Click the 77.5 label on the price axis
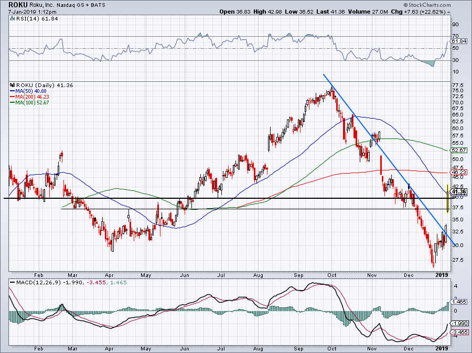472x353 pixels. click(457, 85)
